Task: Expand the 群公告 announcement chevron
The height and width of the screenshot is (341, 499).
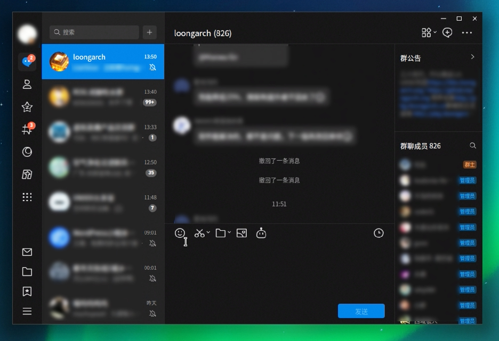Action: 472,57
